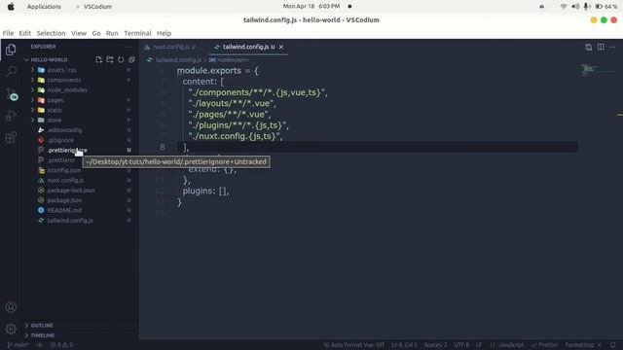Click the volume icon in system tray
The height and width of the screenshot is (350, 623).
tap(575, 7)
